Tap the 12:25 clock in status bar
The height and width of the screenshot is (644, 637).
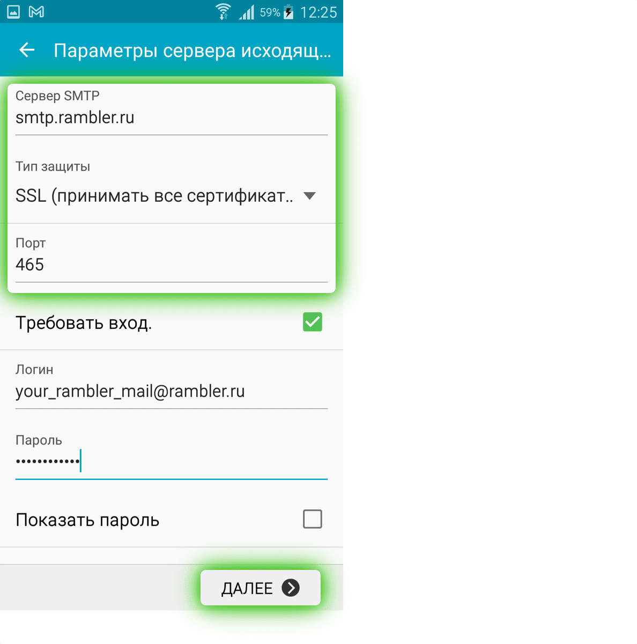[x=318, y=12]
